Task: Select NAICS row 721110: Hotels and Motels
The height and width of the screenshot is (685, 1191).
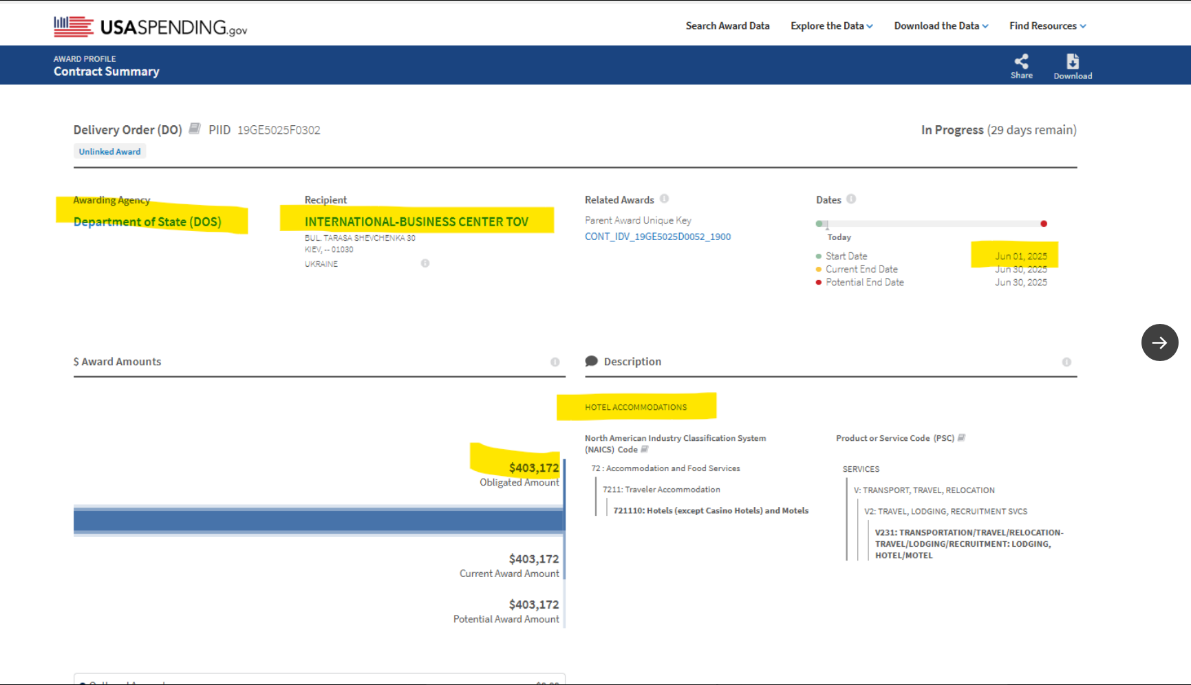Action: tap(711, 510)
